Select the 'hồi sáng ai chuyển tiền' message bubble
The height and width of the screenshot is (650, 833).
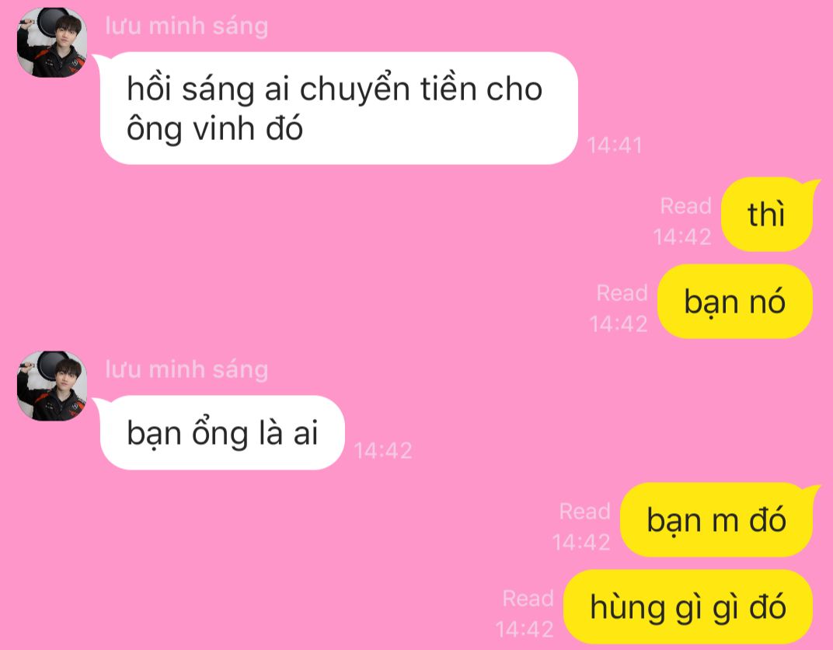tap(339, 108)
